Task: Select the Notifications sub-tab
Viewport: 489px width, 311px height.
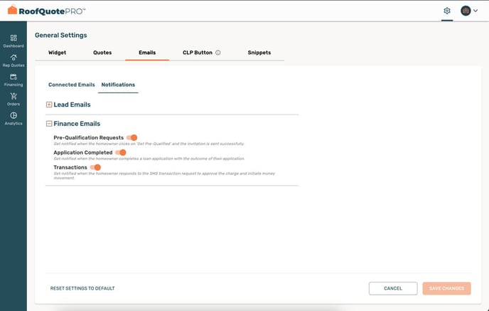Action: [x=118, y=85]
